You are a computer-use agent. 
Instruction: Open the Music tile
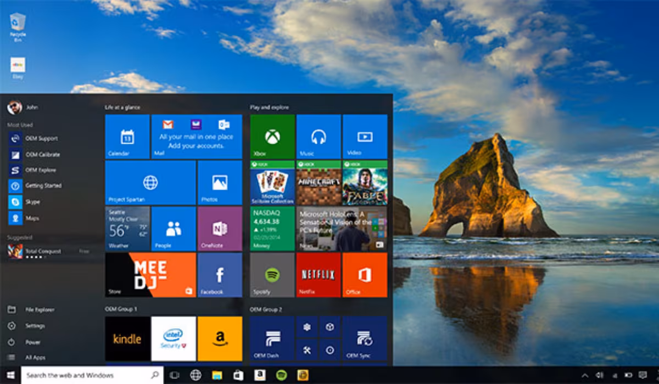(319, 137)
